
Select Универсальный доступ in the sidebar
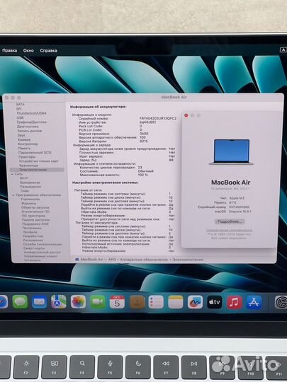[x=43, y=253]
